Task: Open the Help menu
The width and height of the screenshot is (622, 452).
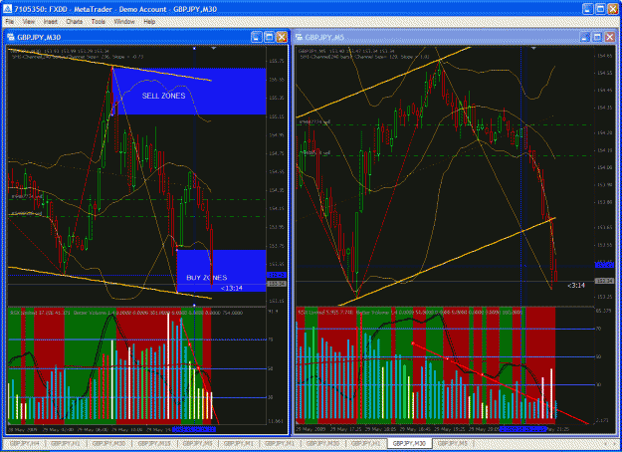Action: (149, 22)
